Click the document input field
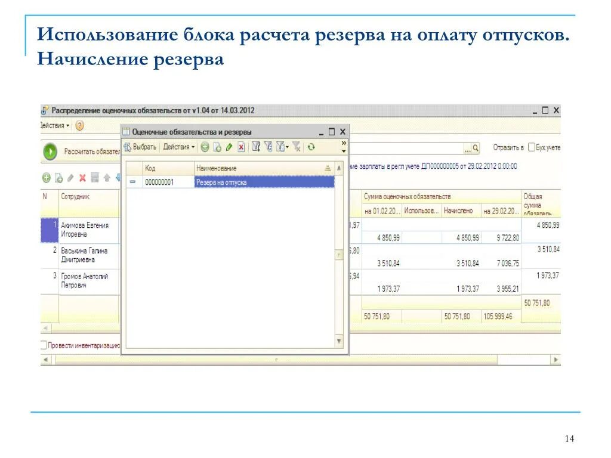The width and height of the screenshot is (611, 458). (x=406, y=148)
